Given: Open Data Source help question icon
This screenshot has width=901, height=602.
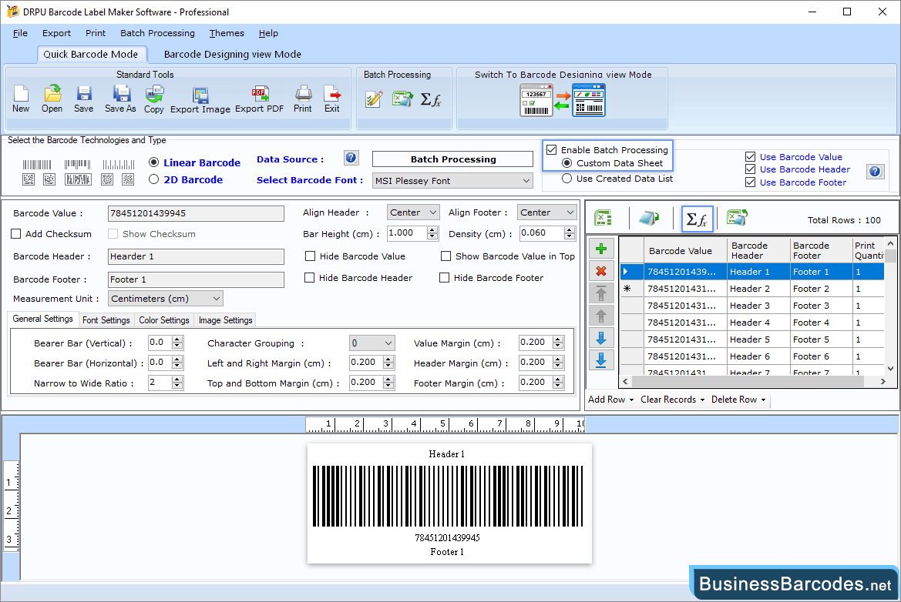Looking at the screenshot, I should click(x=351, y=158).
